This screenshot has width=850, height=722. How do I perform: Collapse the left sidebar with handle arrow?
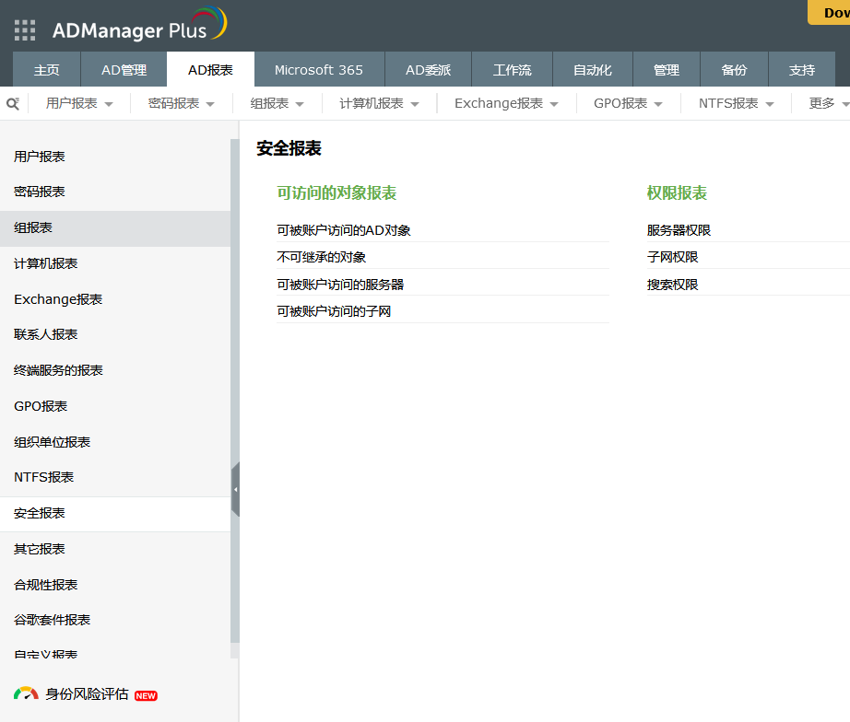tap(235, 490)
